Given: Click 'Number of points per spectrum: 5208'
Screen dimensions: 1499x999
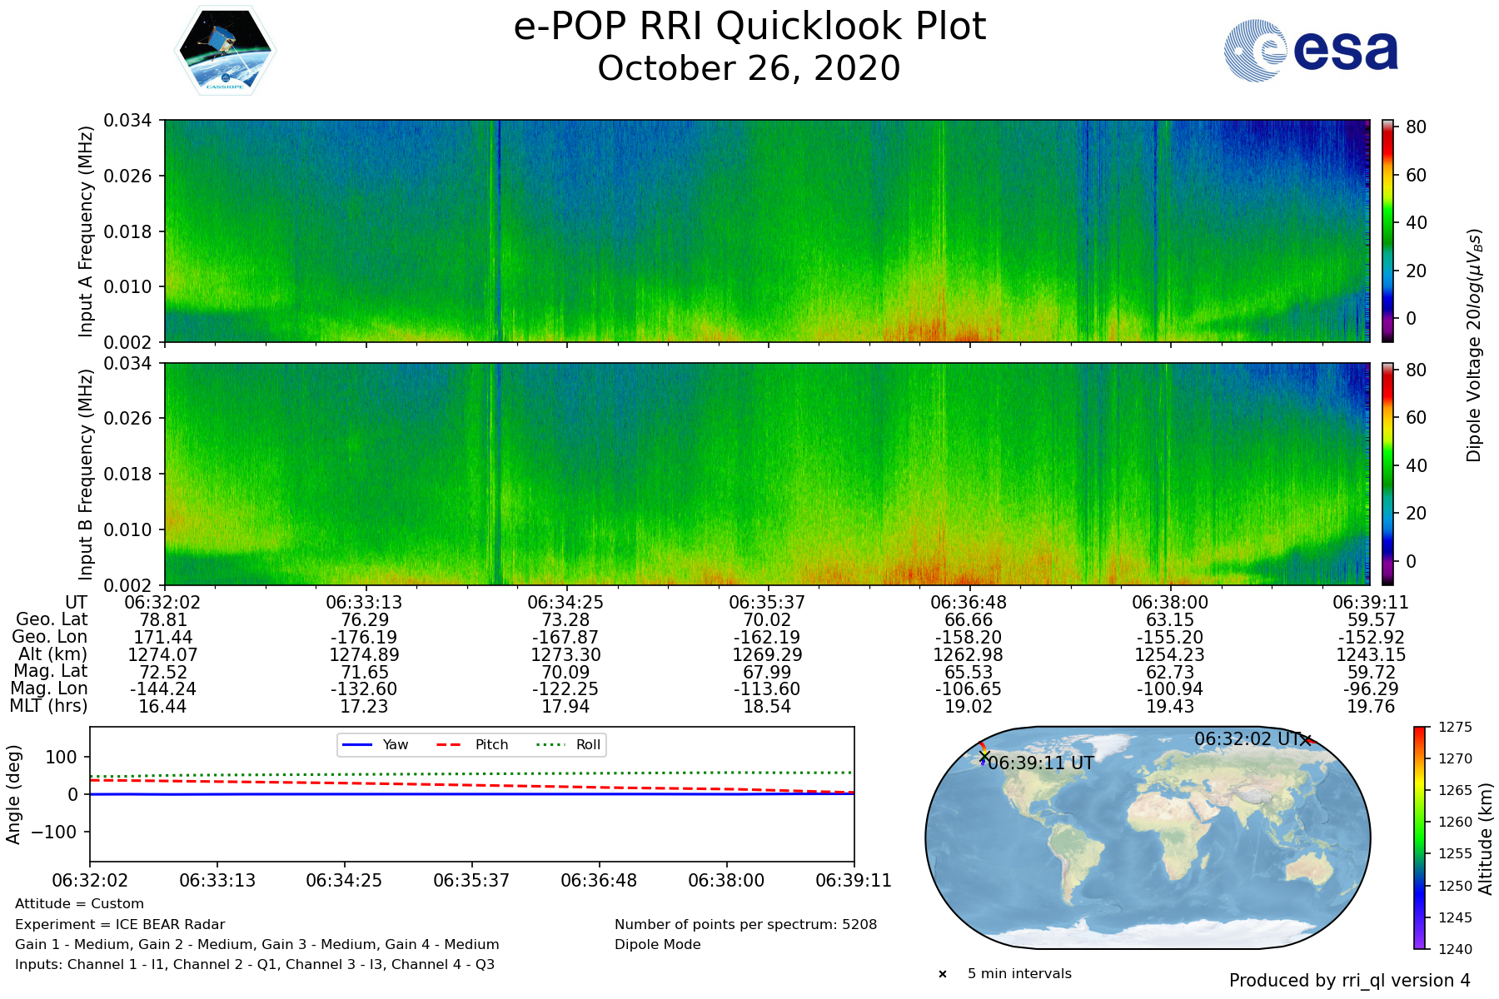Looking at the screenshot, I should [x=745, y=924].
